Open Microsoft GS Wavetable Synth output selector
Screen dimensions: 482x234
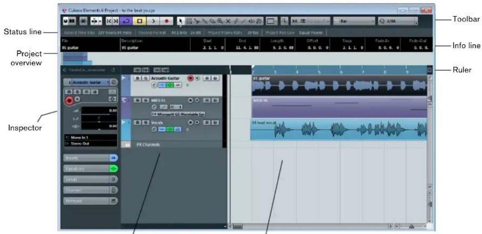click(x=178, y=114)
